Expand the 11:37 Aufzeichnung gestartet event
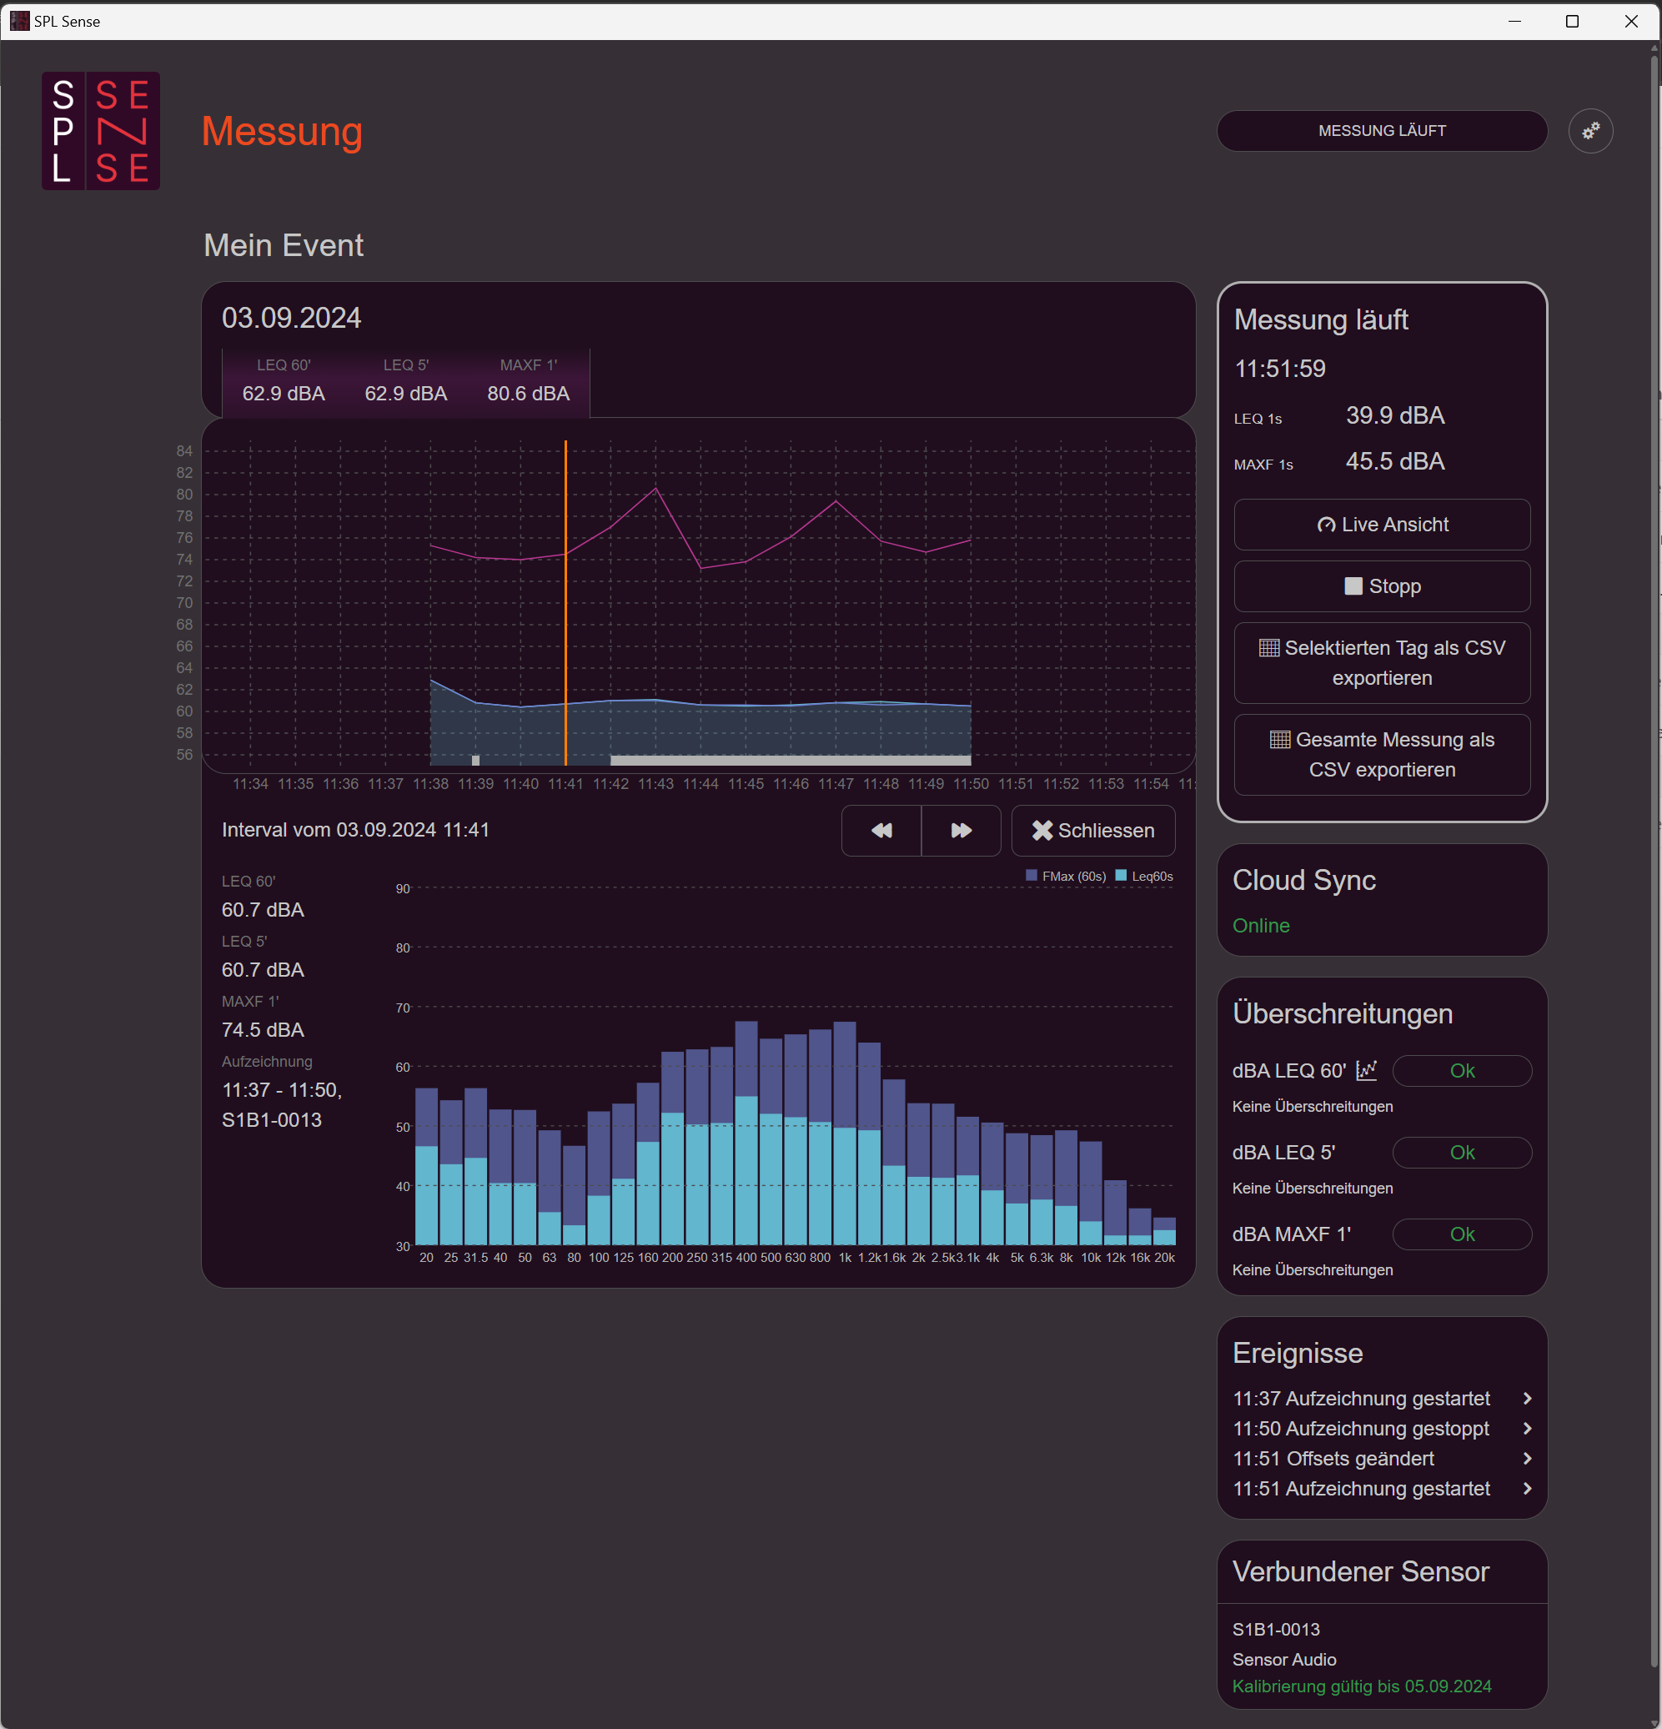The height and width of the screenshot is (1729, 1662). (1382, 1398)
